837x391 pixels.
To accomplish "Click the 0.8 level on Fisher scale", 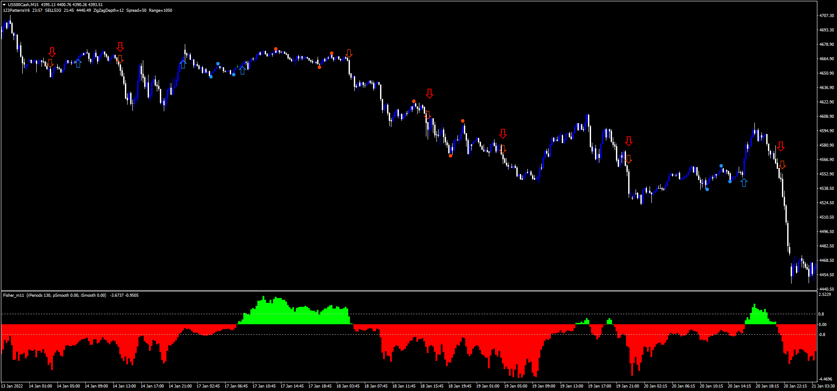I will pyautogui.click(x=821, y=314).
